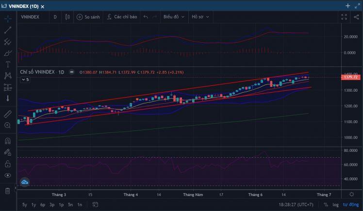Image resolution: width=363 pixels, height=211 pixels.
Task: Close the VNINDEX (1D) tab
Action: click(43, 7)
